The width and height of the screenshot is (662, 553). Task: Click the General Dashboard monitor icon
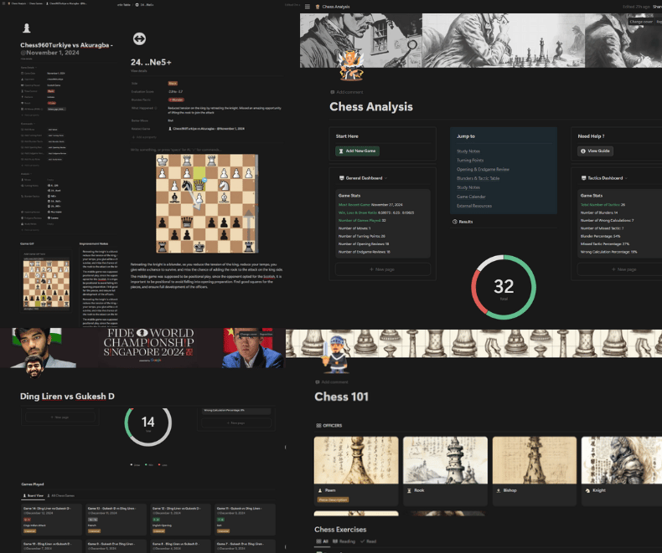tap(342, 178)
